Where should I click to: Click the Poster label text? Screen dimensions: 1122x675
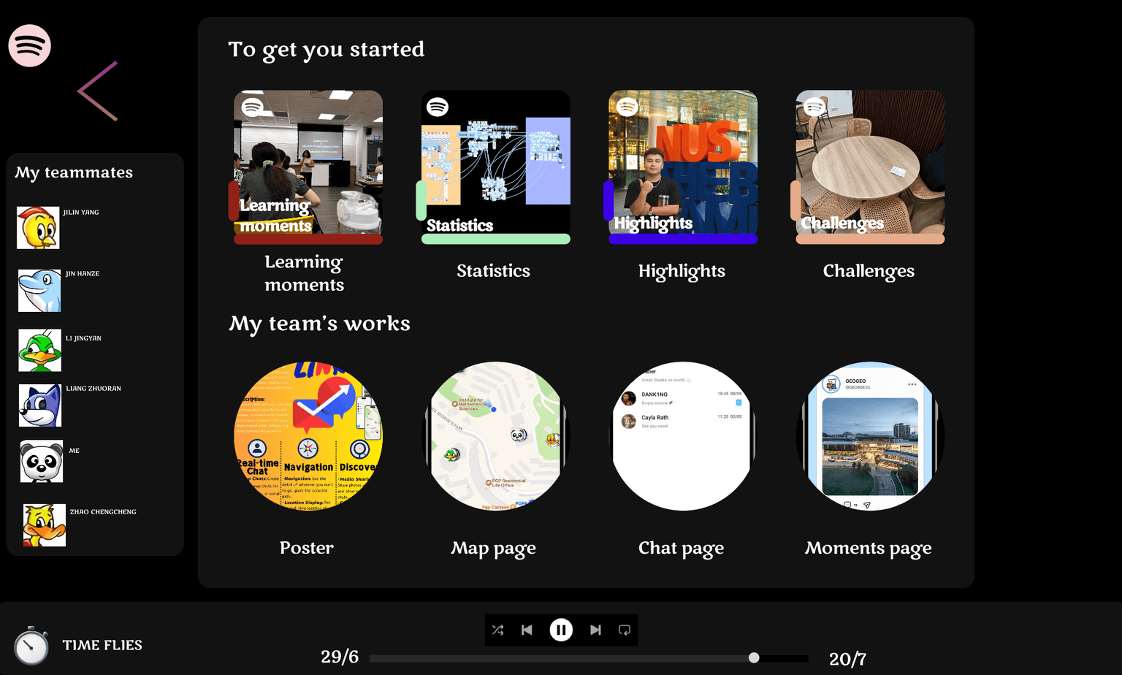307,547
